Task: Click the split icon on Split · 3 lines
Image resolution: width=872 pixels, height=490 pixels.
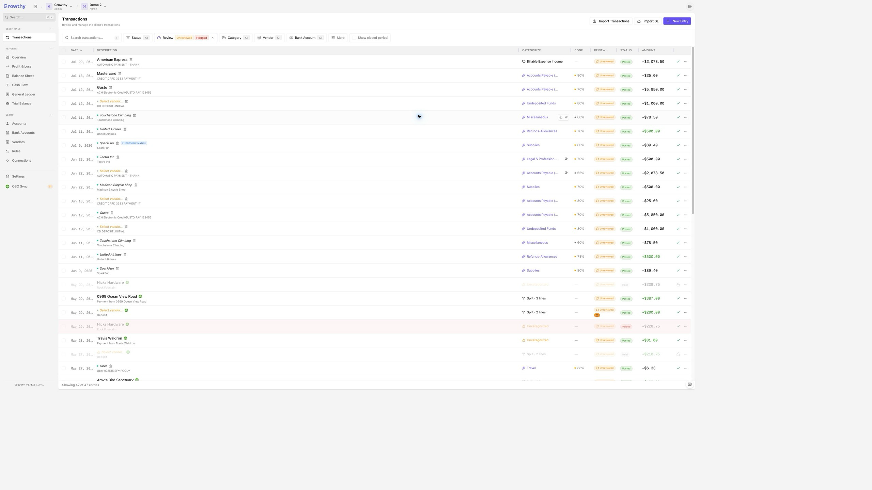Action: tap(524, 298)
